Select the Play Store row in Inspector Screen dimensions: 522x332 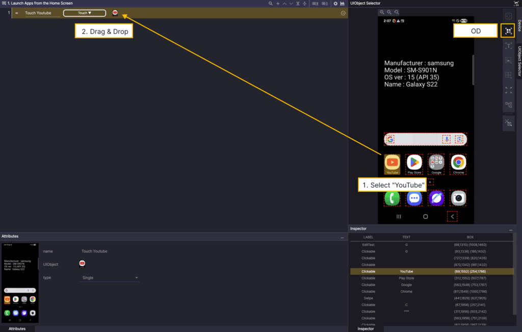[406, 278]
